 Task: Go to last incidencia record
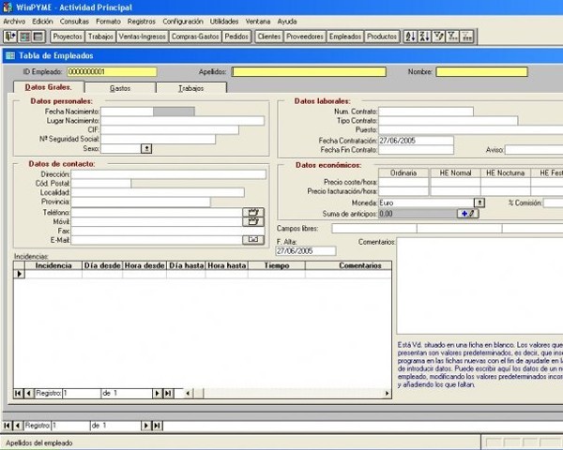[x=168, y=394]
